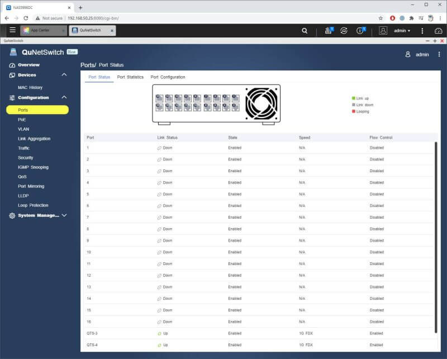Click the port table vertical scrollbar

436,237
